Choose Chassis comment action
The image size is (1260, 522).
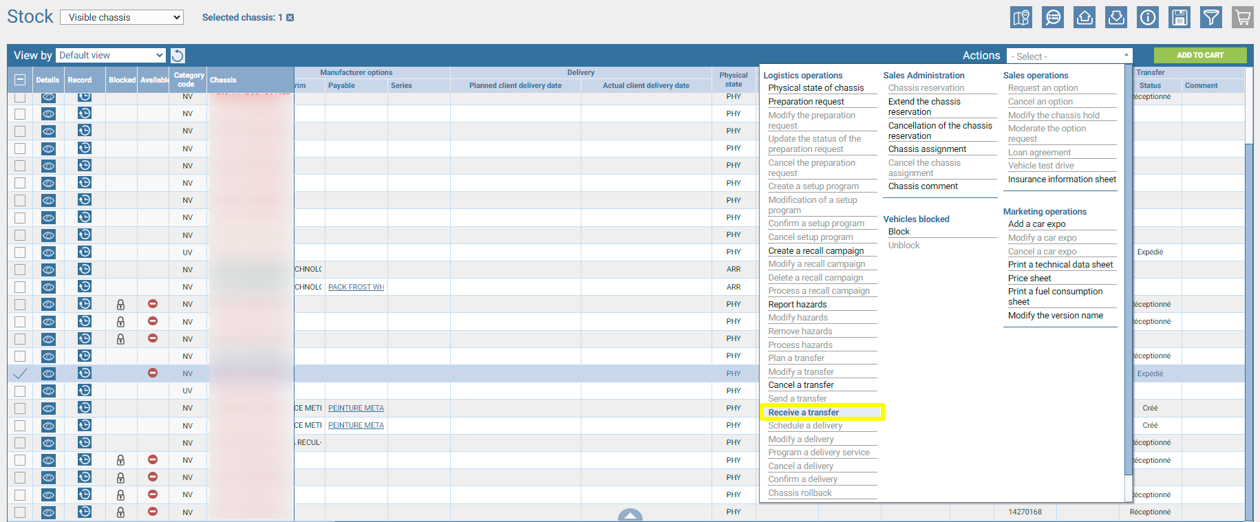pos(923,186)
